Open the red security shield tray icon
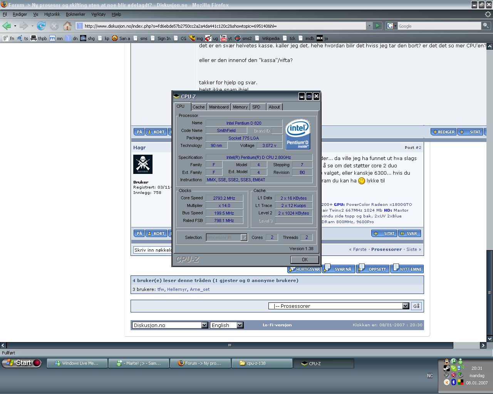Image resolution: width=493 pixels, height=394 pixels. click(x=453, y=375)
